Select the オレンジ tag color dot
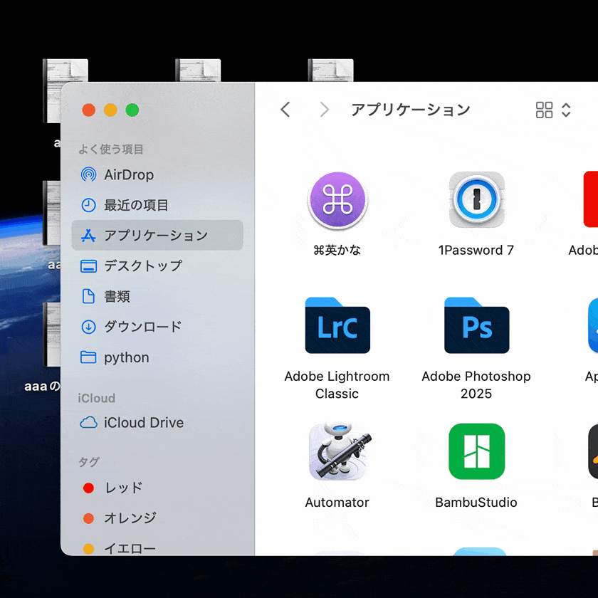Image resolution: width=598 pixels, height=598 pixels. click(x=88, y=518)
